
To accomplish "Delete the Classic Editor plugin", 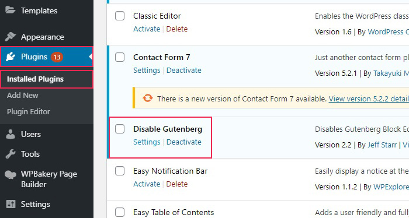I will tap(177, 29).
